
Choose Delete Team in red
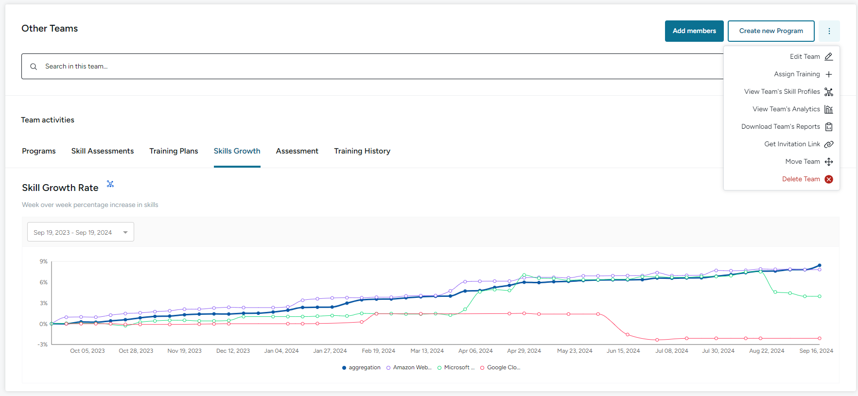tap(782, 179)
